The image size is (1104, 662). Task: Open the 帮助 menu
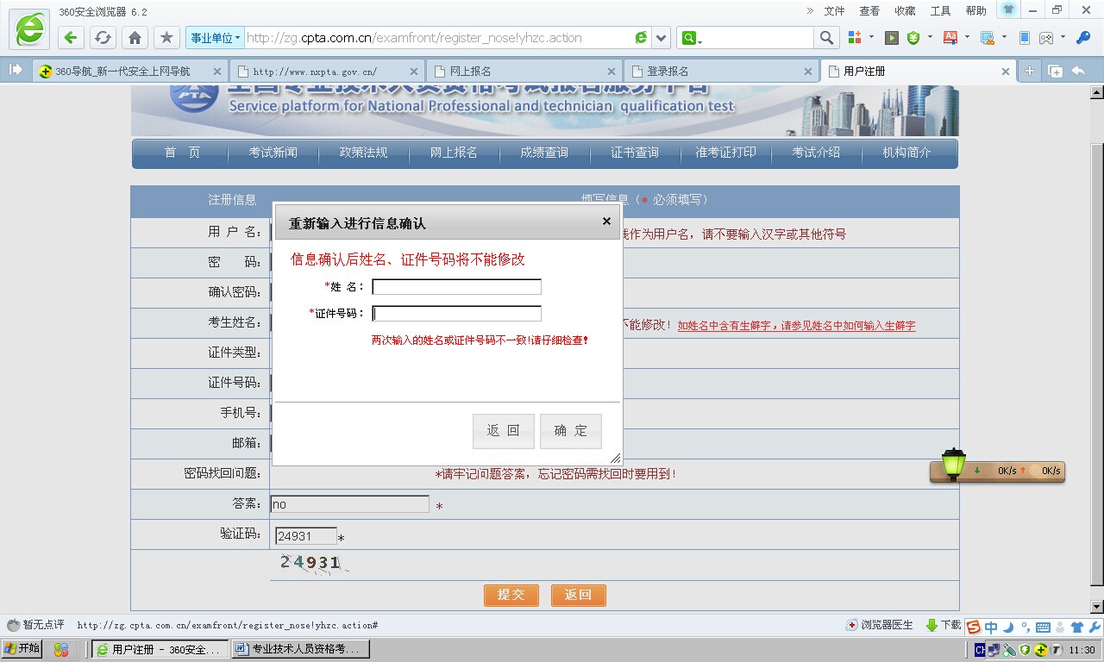[975, 10]
